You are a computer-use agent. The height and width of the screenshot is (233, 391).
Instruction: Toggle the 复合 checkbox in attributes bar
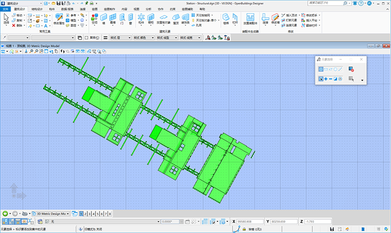[x=86, y=37]
